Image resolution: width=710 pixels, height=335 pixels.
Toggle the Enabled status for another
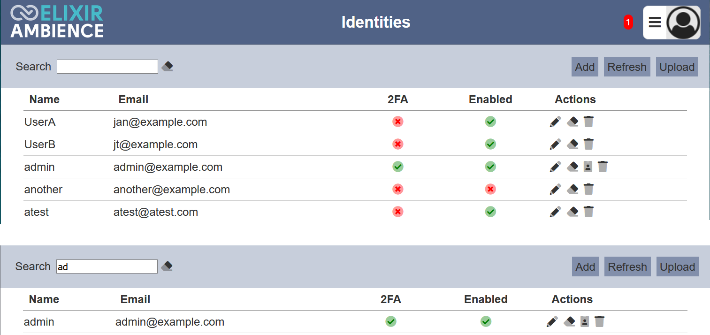tap(490, 189)
